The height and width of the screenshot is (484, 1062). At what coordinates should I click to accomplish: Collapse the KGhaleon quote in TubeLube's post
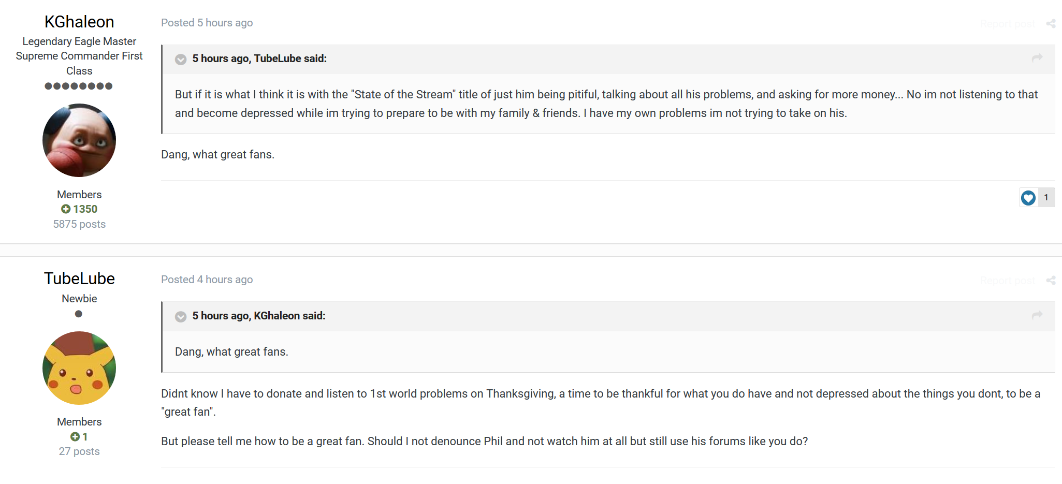point(181,317)
